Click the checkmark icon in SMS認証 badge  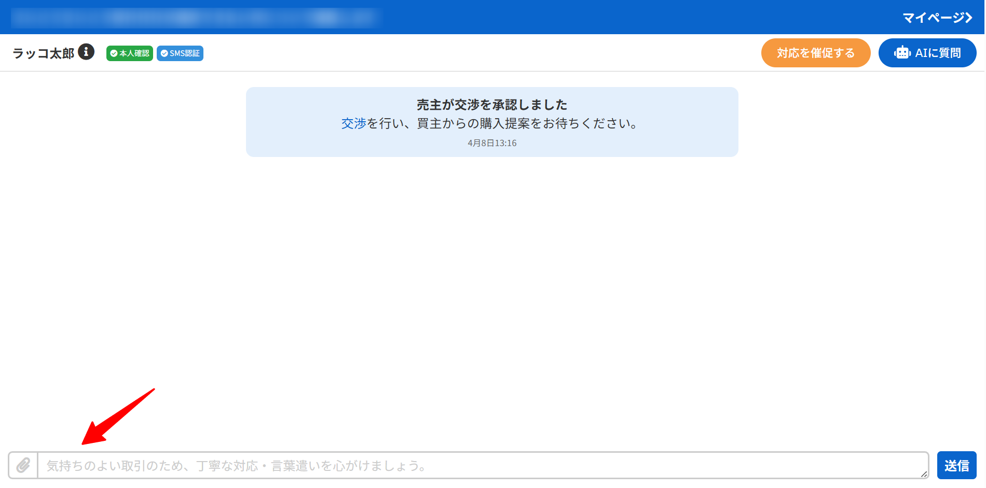coord(164,53)
